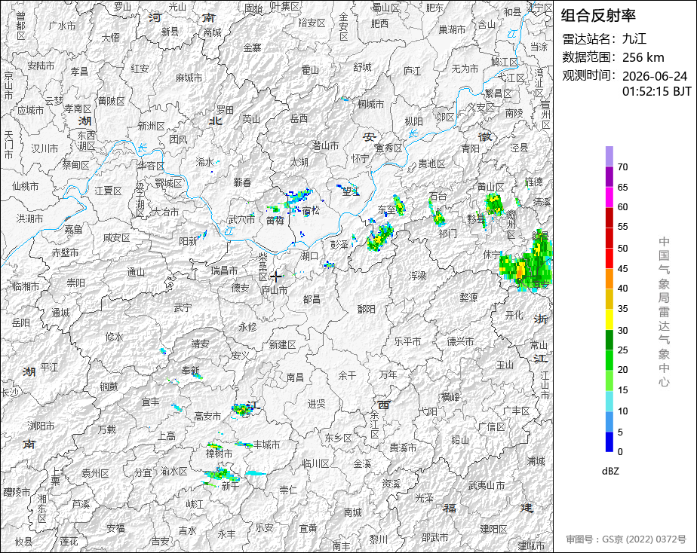Click the 开化 label on the map

(514, 315)
